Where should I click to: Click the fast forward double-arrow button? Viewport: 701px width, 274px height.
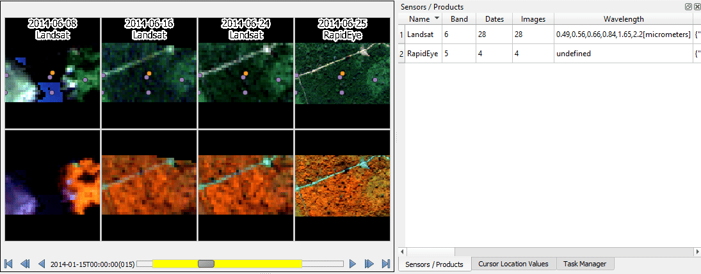click(369, 264)
